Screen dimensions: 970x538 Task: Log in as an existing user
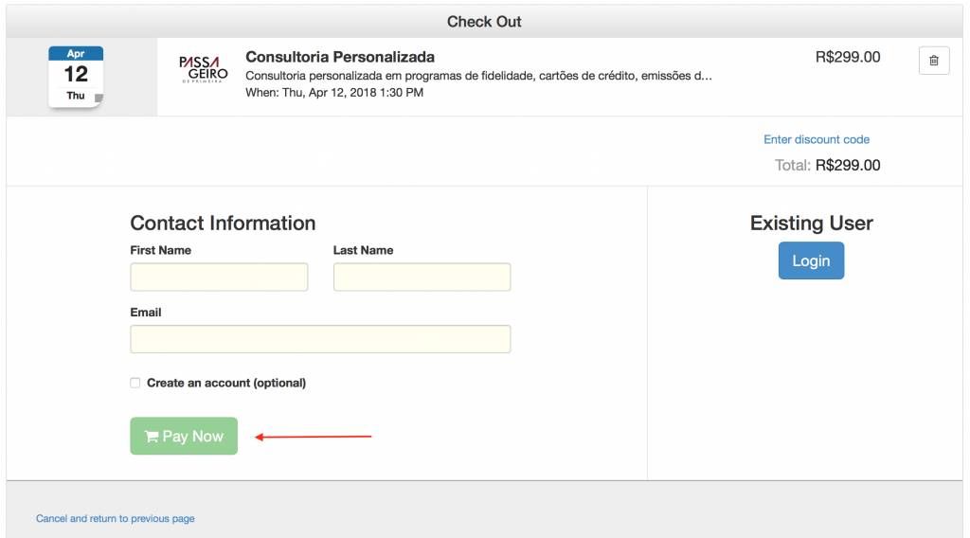pos(811,260)
